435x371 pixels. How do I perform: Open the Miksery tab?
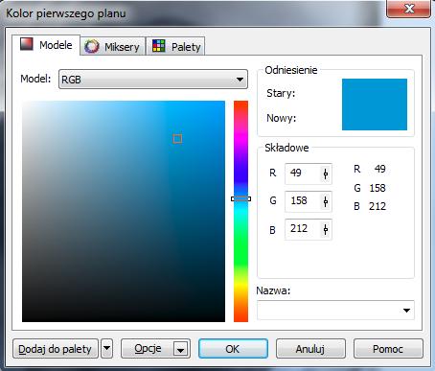(x=112, y=47)
